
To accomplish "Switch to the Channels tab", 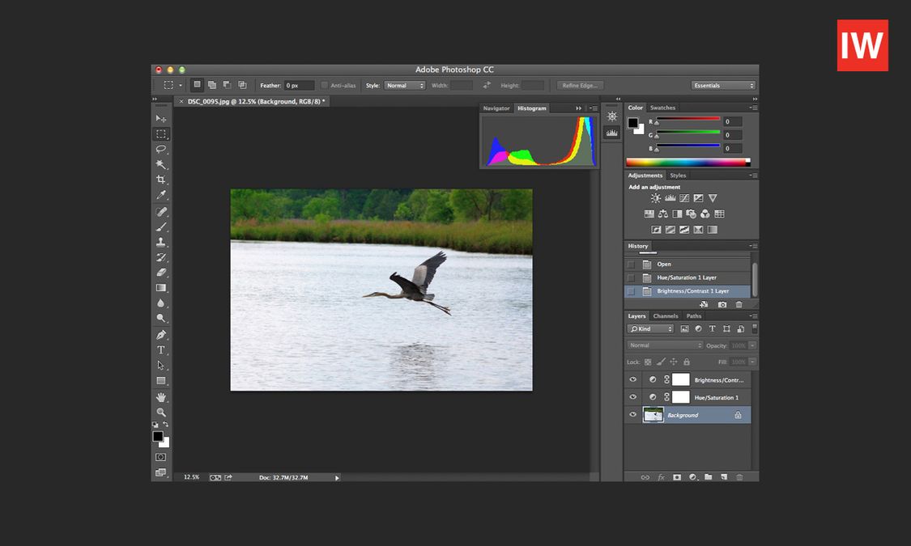I will tap(666, 316).
